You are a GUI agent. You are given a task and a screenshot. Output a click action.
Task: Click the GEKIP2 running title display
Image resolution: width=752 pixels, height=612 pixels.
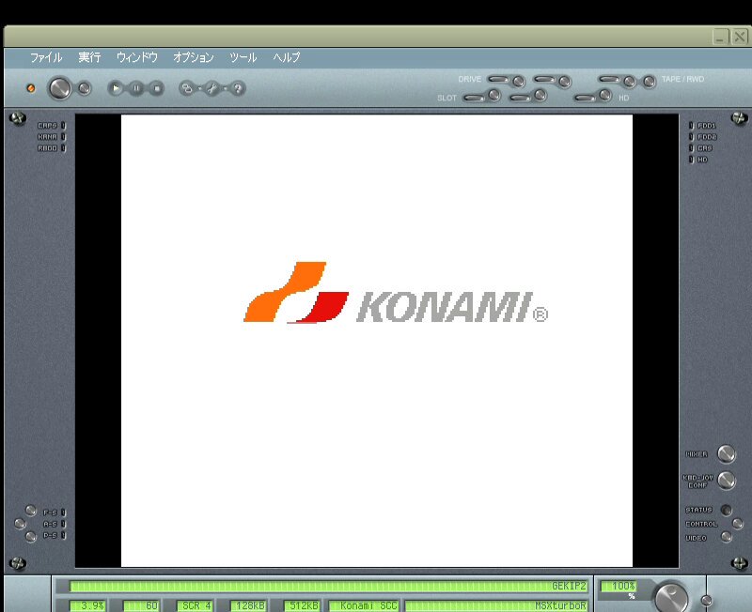coord(328,586)
